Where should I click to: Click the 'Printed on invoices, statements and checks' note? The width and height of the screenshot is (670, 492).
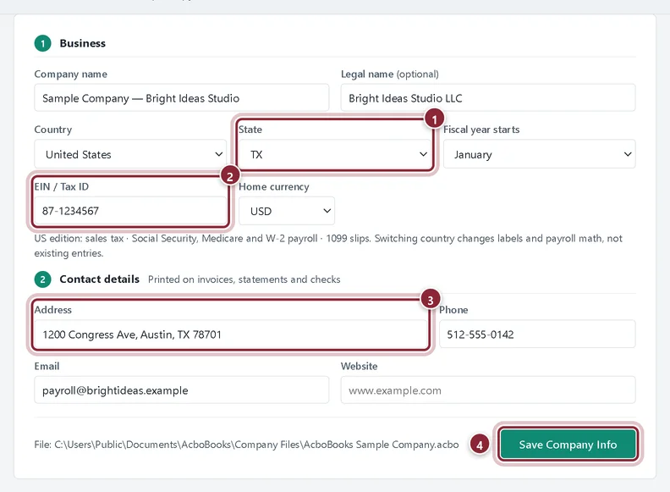(244, 279)
